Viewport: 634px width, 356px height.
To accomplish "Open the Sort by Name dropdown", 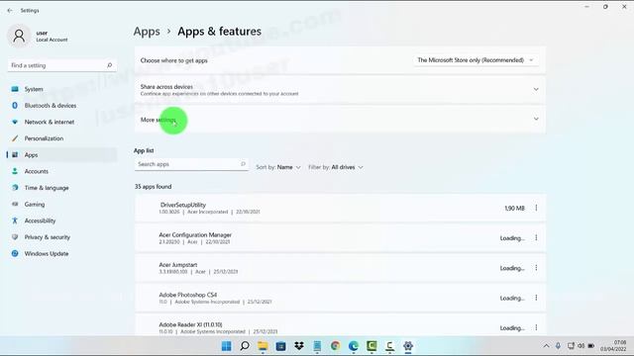I will pyautogui.click(x=278, y=167).
